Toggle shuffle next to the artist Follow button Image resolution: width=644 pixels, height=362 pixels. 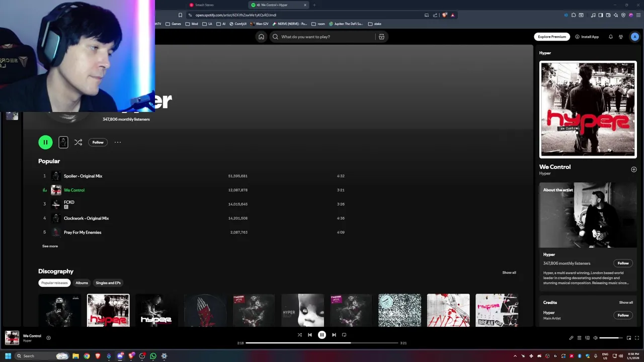pos(78,142)
